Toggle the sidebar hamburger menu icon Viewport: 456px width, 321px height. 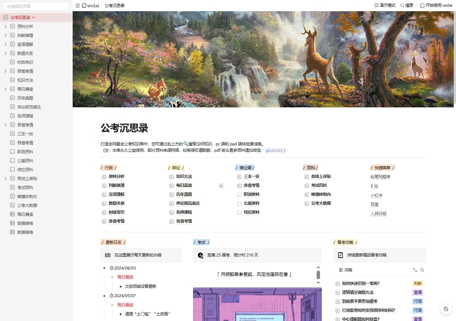[x=77, y=6]
